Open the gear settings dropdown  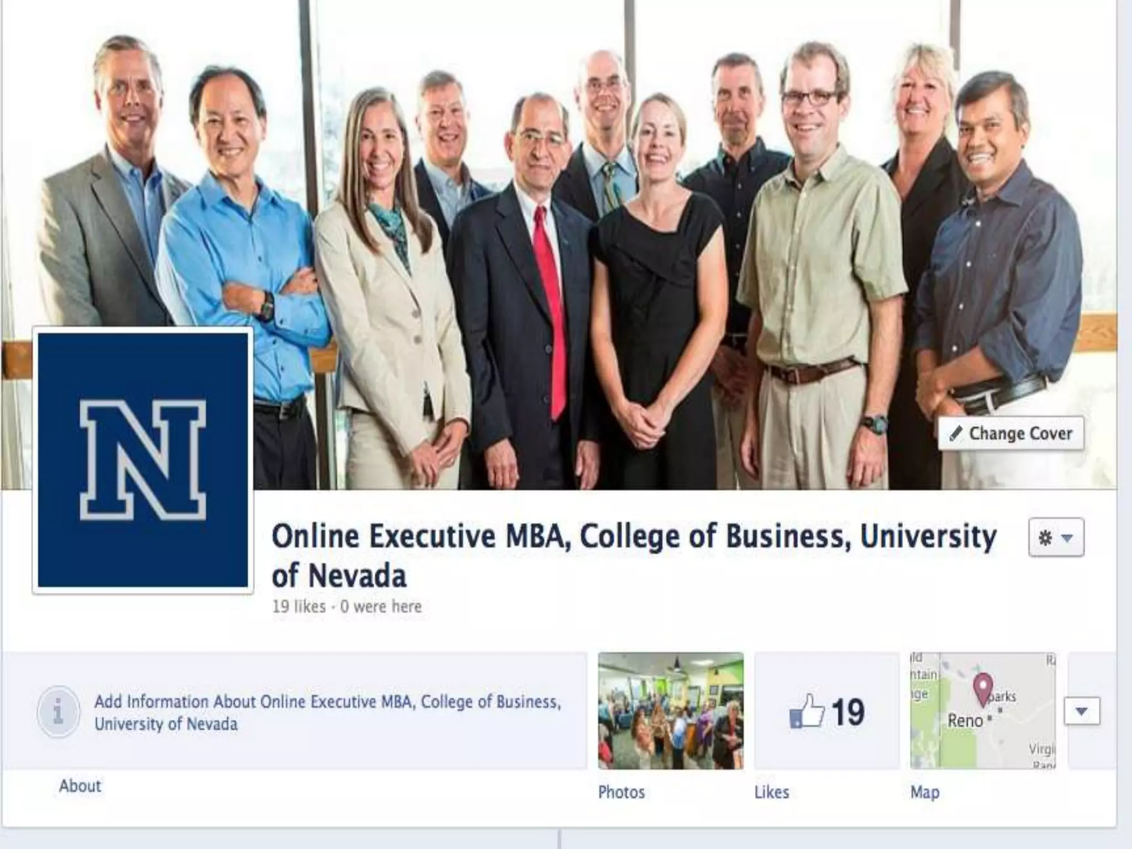tap(1056, 537)
